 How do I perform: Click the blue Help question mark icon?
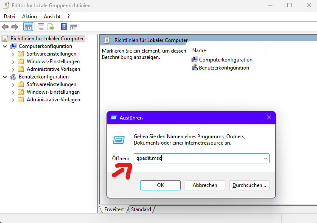(64, 27)
